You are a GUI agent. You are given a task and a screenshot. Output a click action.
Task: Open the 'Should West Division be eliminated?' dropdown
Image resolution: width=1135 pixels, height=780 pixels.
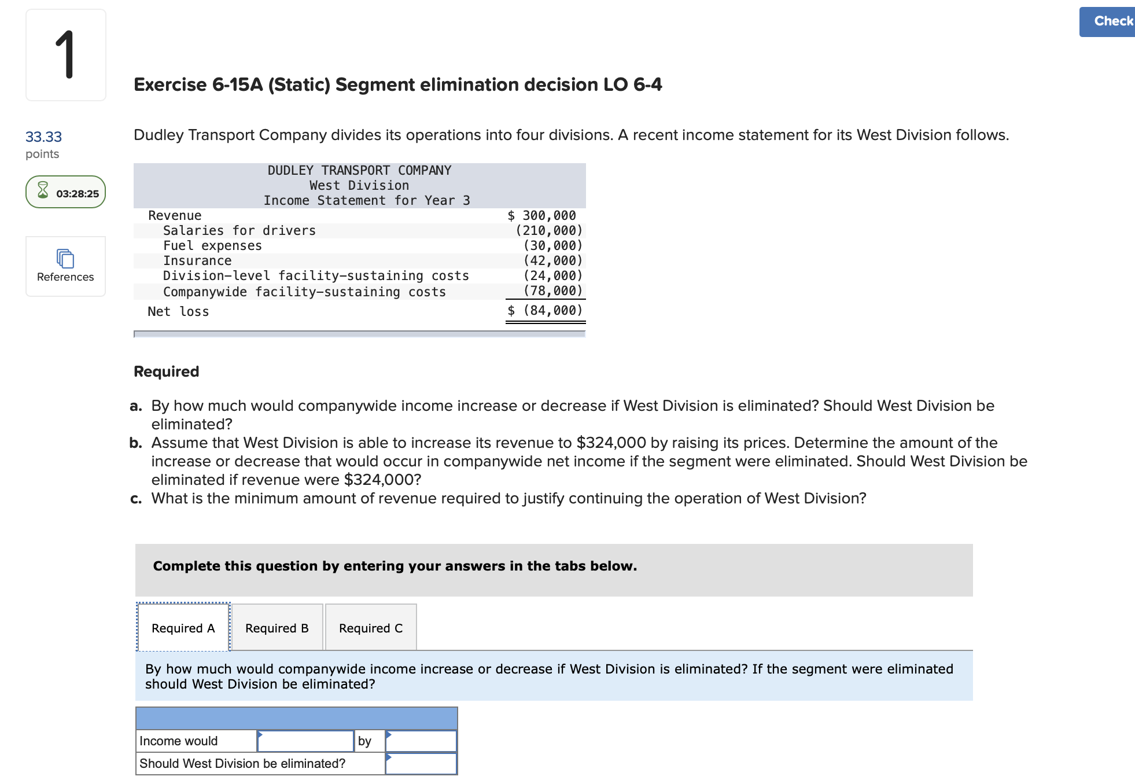421,764
